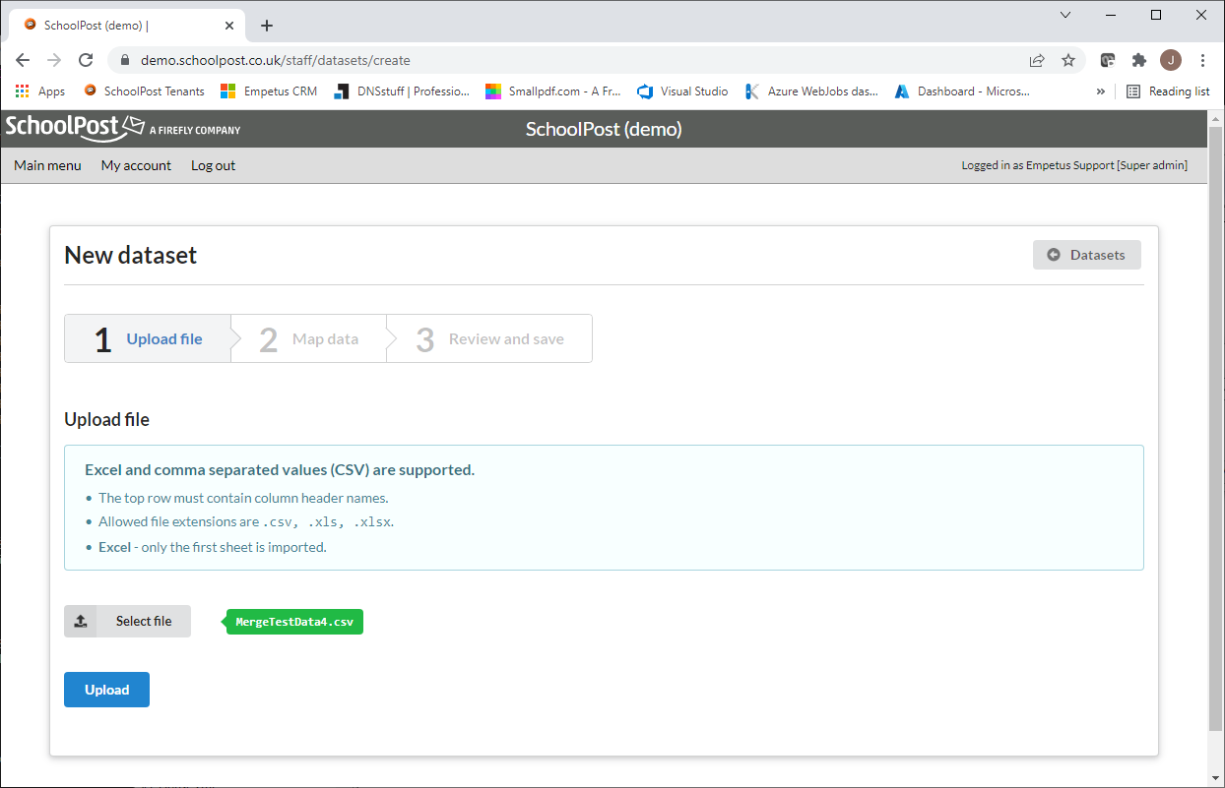
Task: Open the Reading list panel
Action: 1168,91
